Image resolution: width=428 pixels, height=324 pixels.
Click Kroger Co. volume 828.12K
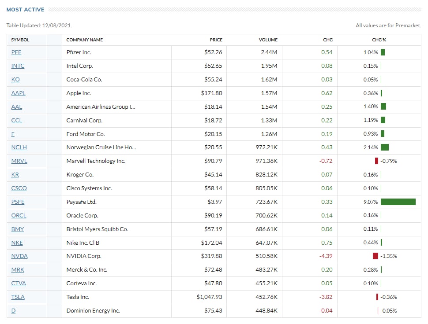(x=267, y=174)
